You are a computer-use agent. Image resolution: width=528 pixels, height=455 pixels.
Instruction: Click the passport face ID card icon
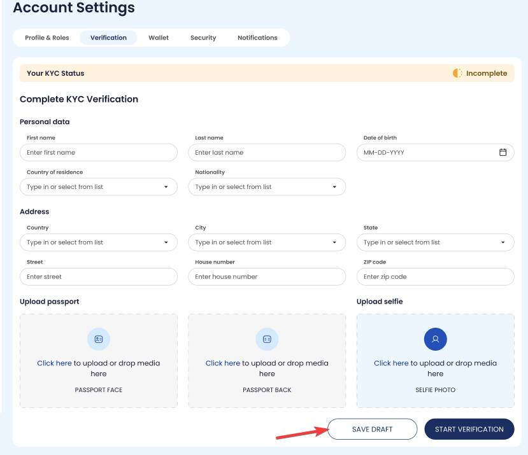(x=99, y=339)
